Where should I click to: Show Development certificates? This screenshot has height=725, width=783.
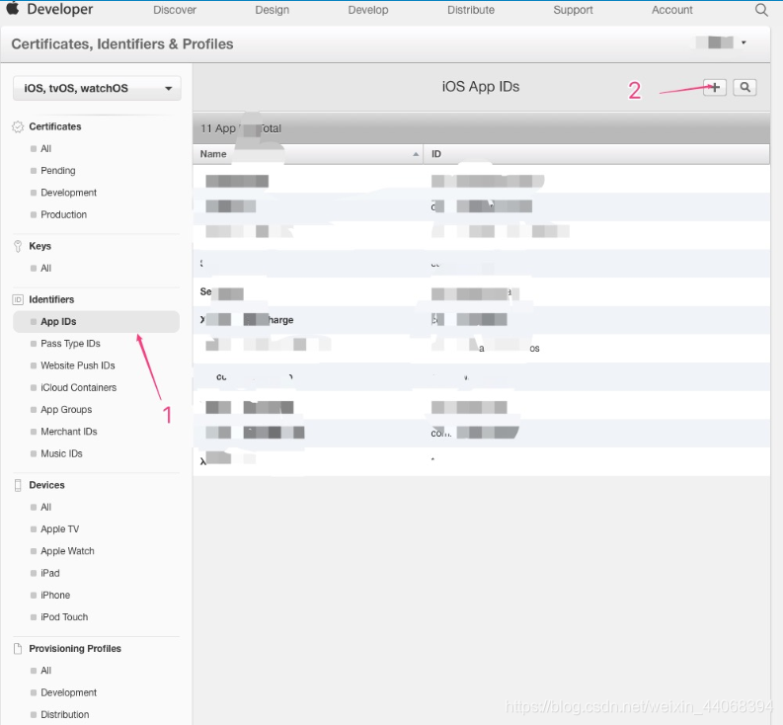(68, 193)
